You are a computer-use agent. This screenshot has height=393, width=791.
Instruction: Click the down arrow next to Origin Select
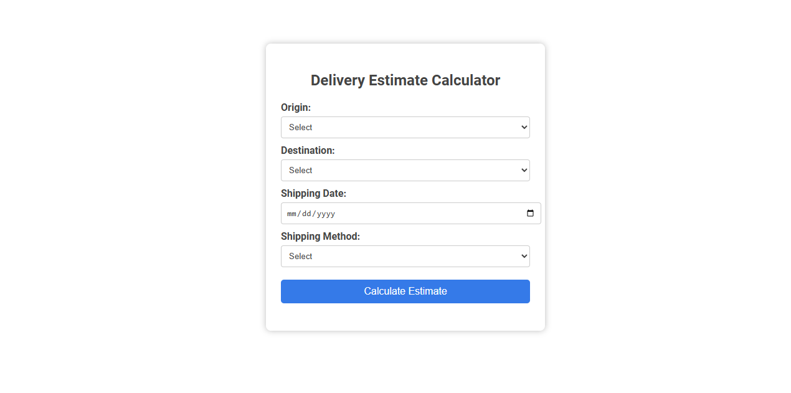(523, 127)
